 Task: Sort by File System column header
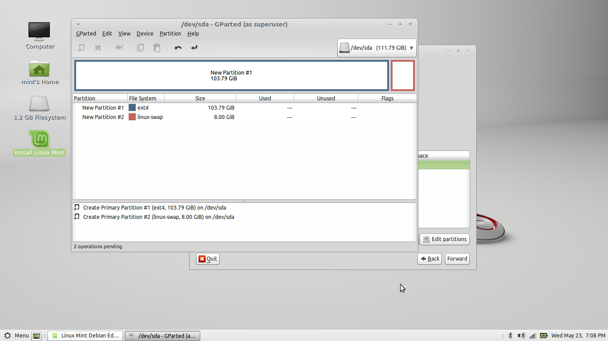pos(146,98)
